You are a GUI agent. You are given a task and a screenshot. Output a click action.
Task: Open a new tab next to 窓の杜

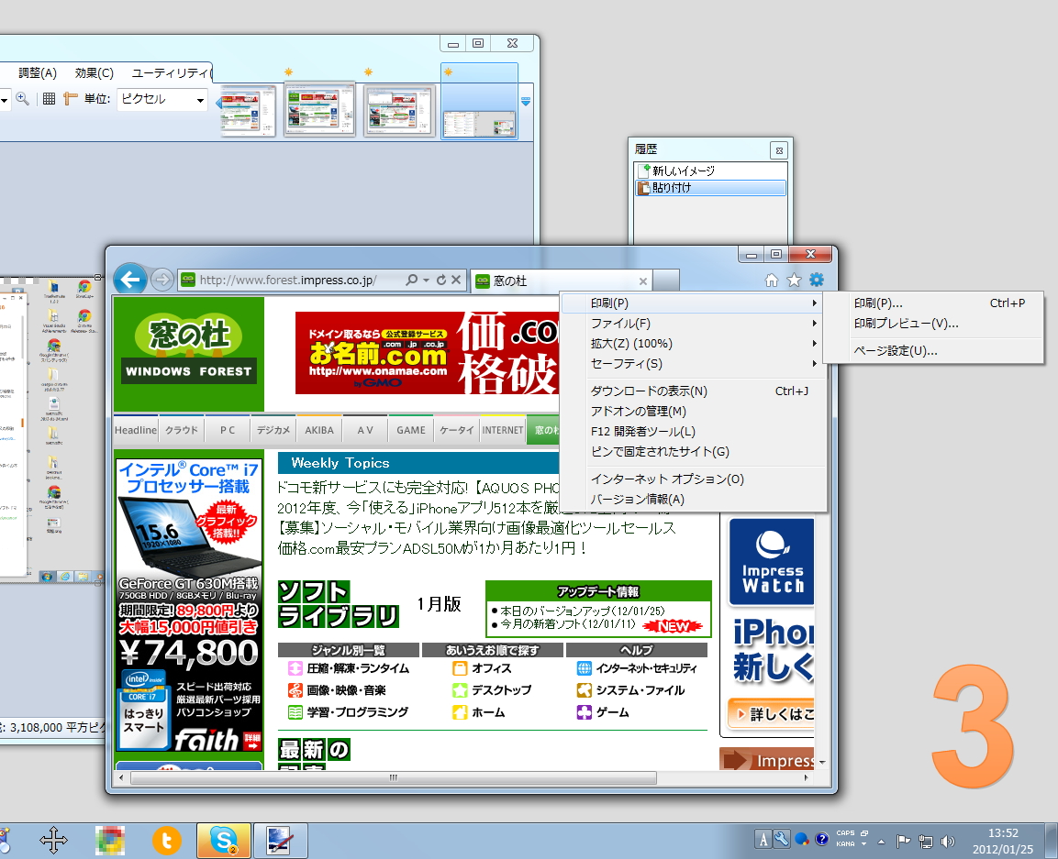(x=666, y=281)
